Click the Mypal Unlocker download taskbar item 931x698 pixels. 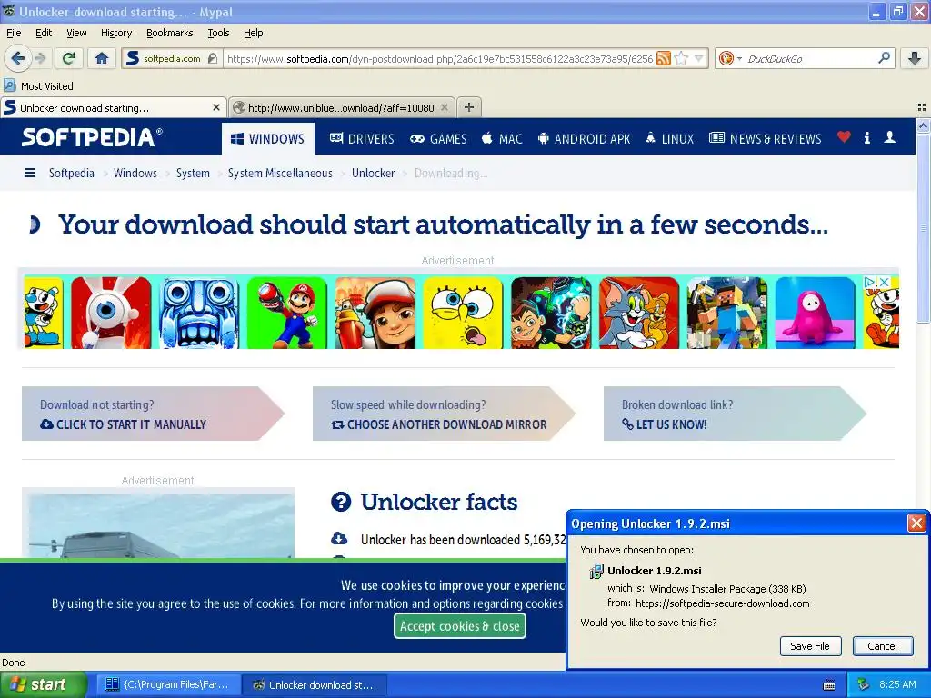315,685
